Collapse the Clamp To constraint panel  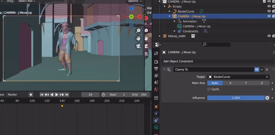(164, 69)
